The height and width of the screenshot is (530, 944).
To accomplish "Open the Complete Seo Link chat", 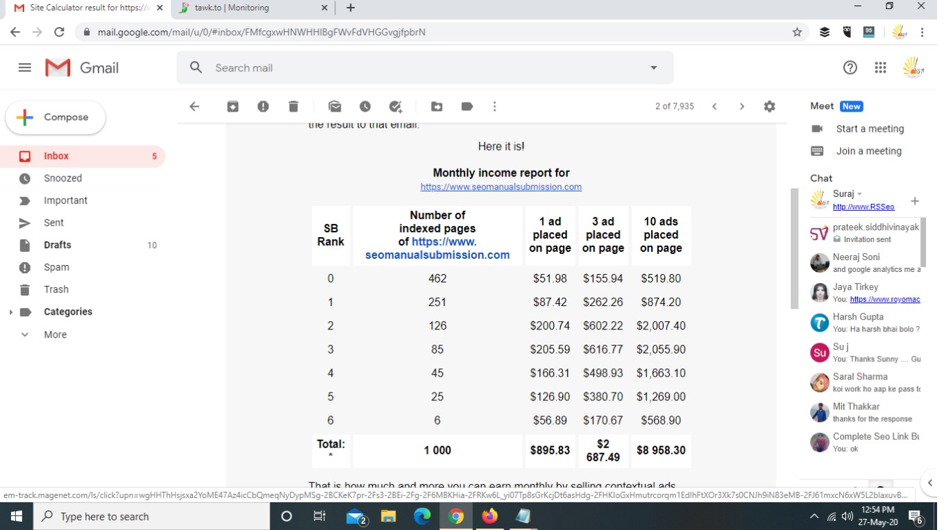I will pos(865,442).
